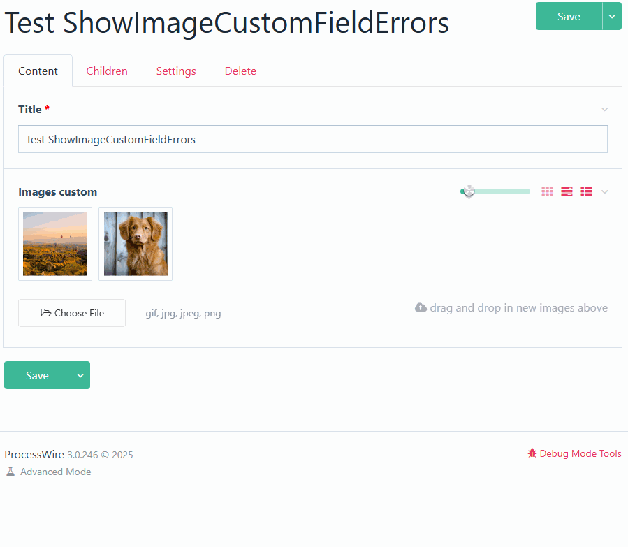The height and width of the screenshot is (547, 628).
Task: Go to the Delete tab
Action: coord(240,71)
